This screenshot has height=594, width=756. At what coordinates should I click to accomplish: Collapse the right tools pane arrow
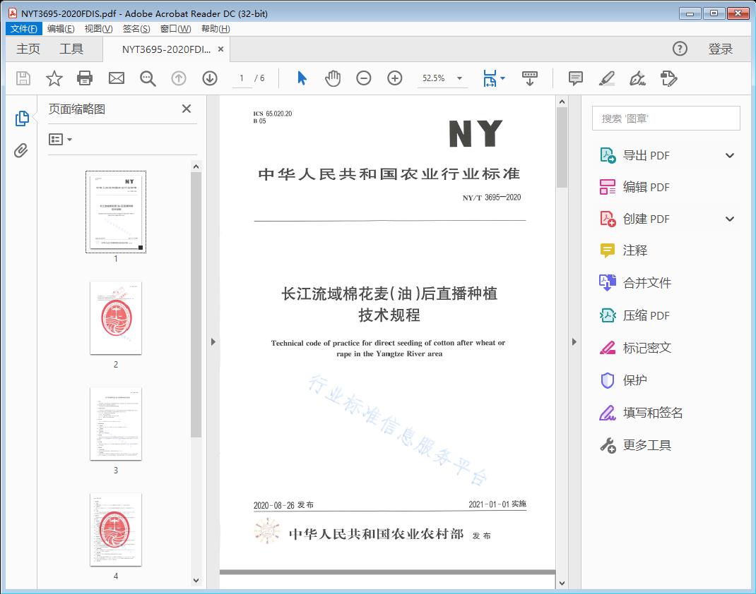coord(573,342)
